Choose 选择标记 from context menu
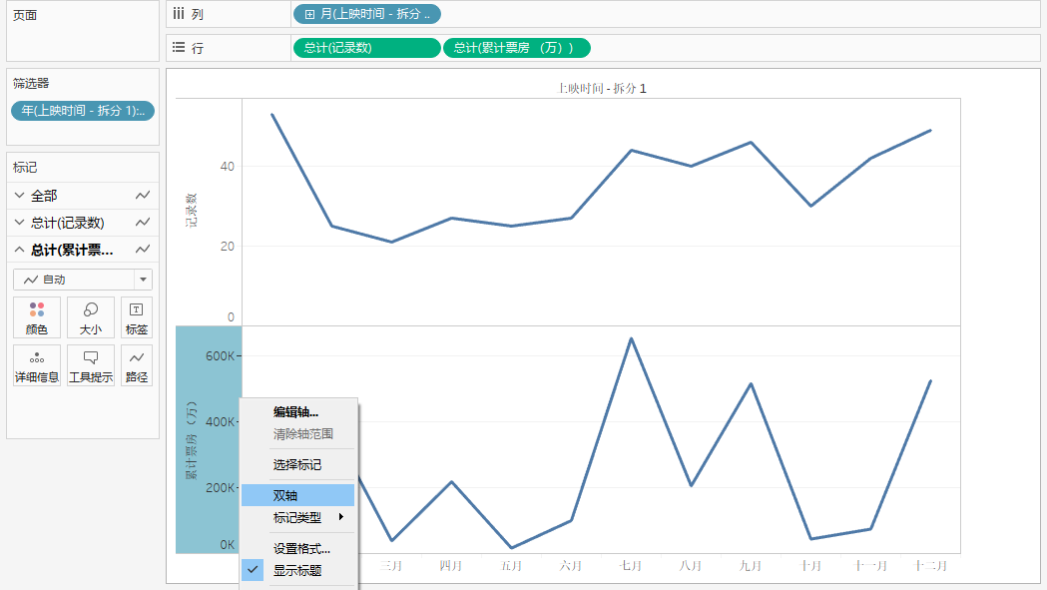1047x590 pixels. (297, 464)
